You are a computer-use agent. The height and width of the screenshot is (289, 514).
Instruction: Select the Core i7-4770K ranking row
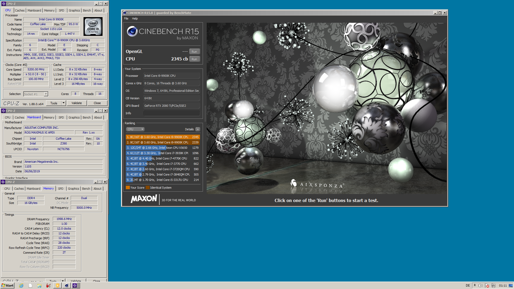click(x=163, y=158)
